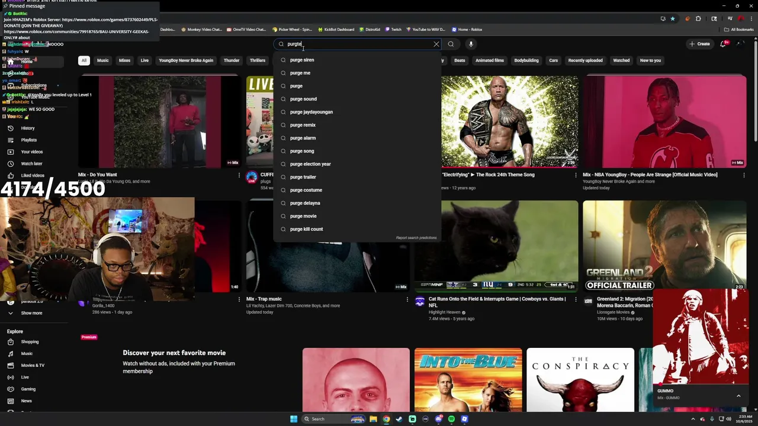Expand the GUMMO miniplayer chevron
The width and height of the screenshot is (758, 426).
(x=738, y=395)
